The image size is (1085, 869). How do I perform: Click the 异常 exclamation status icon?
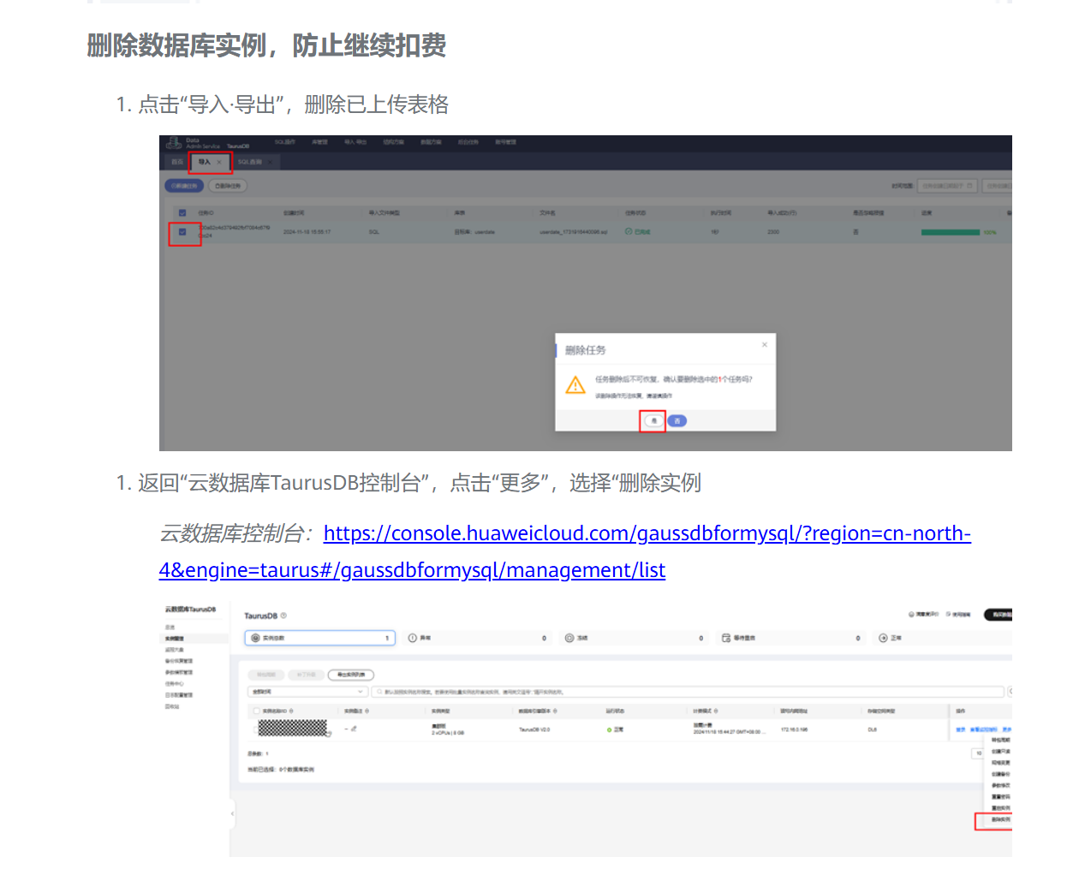(x=413, y=638)
